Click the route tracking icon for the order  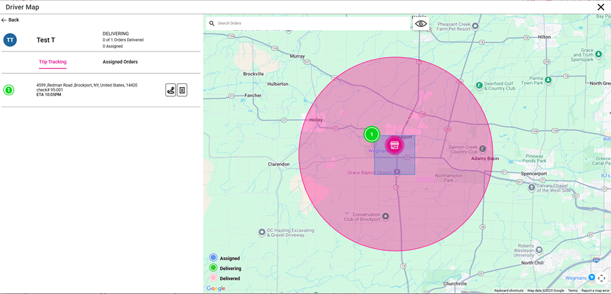170,90
